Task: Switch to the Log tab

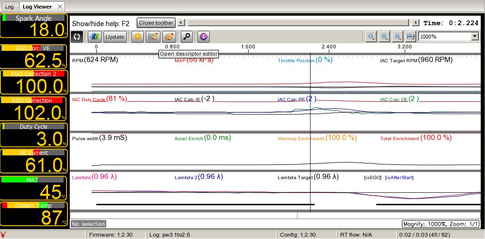Action: [x=9, y=7]
